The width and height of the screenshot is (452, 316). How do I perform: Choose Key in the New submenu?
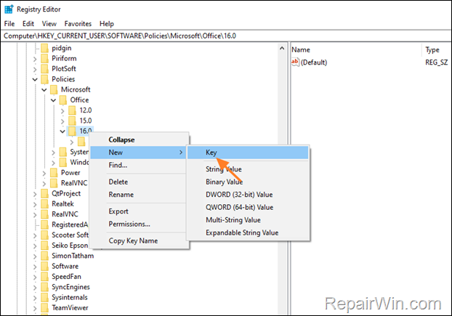click(x=248, y=153)
